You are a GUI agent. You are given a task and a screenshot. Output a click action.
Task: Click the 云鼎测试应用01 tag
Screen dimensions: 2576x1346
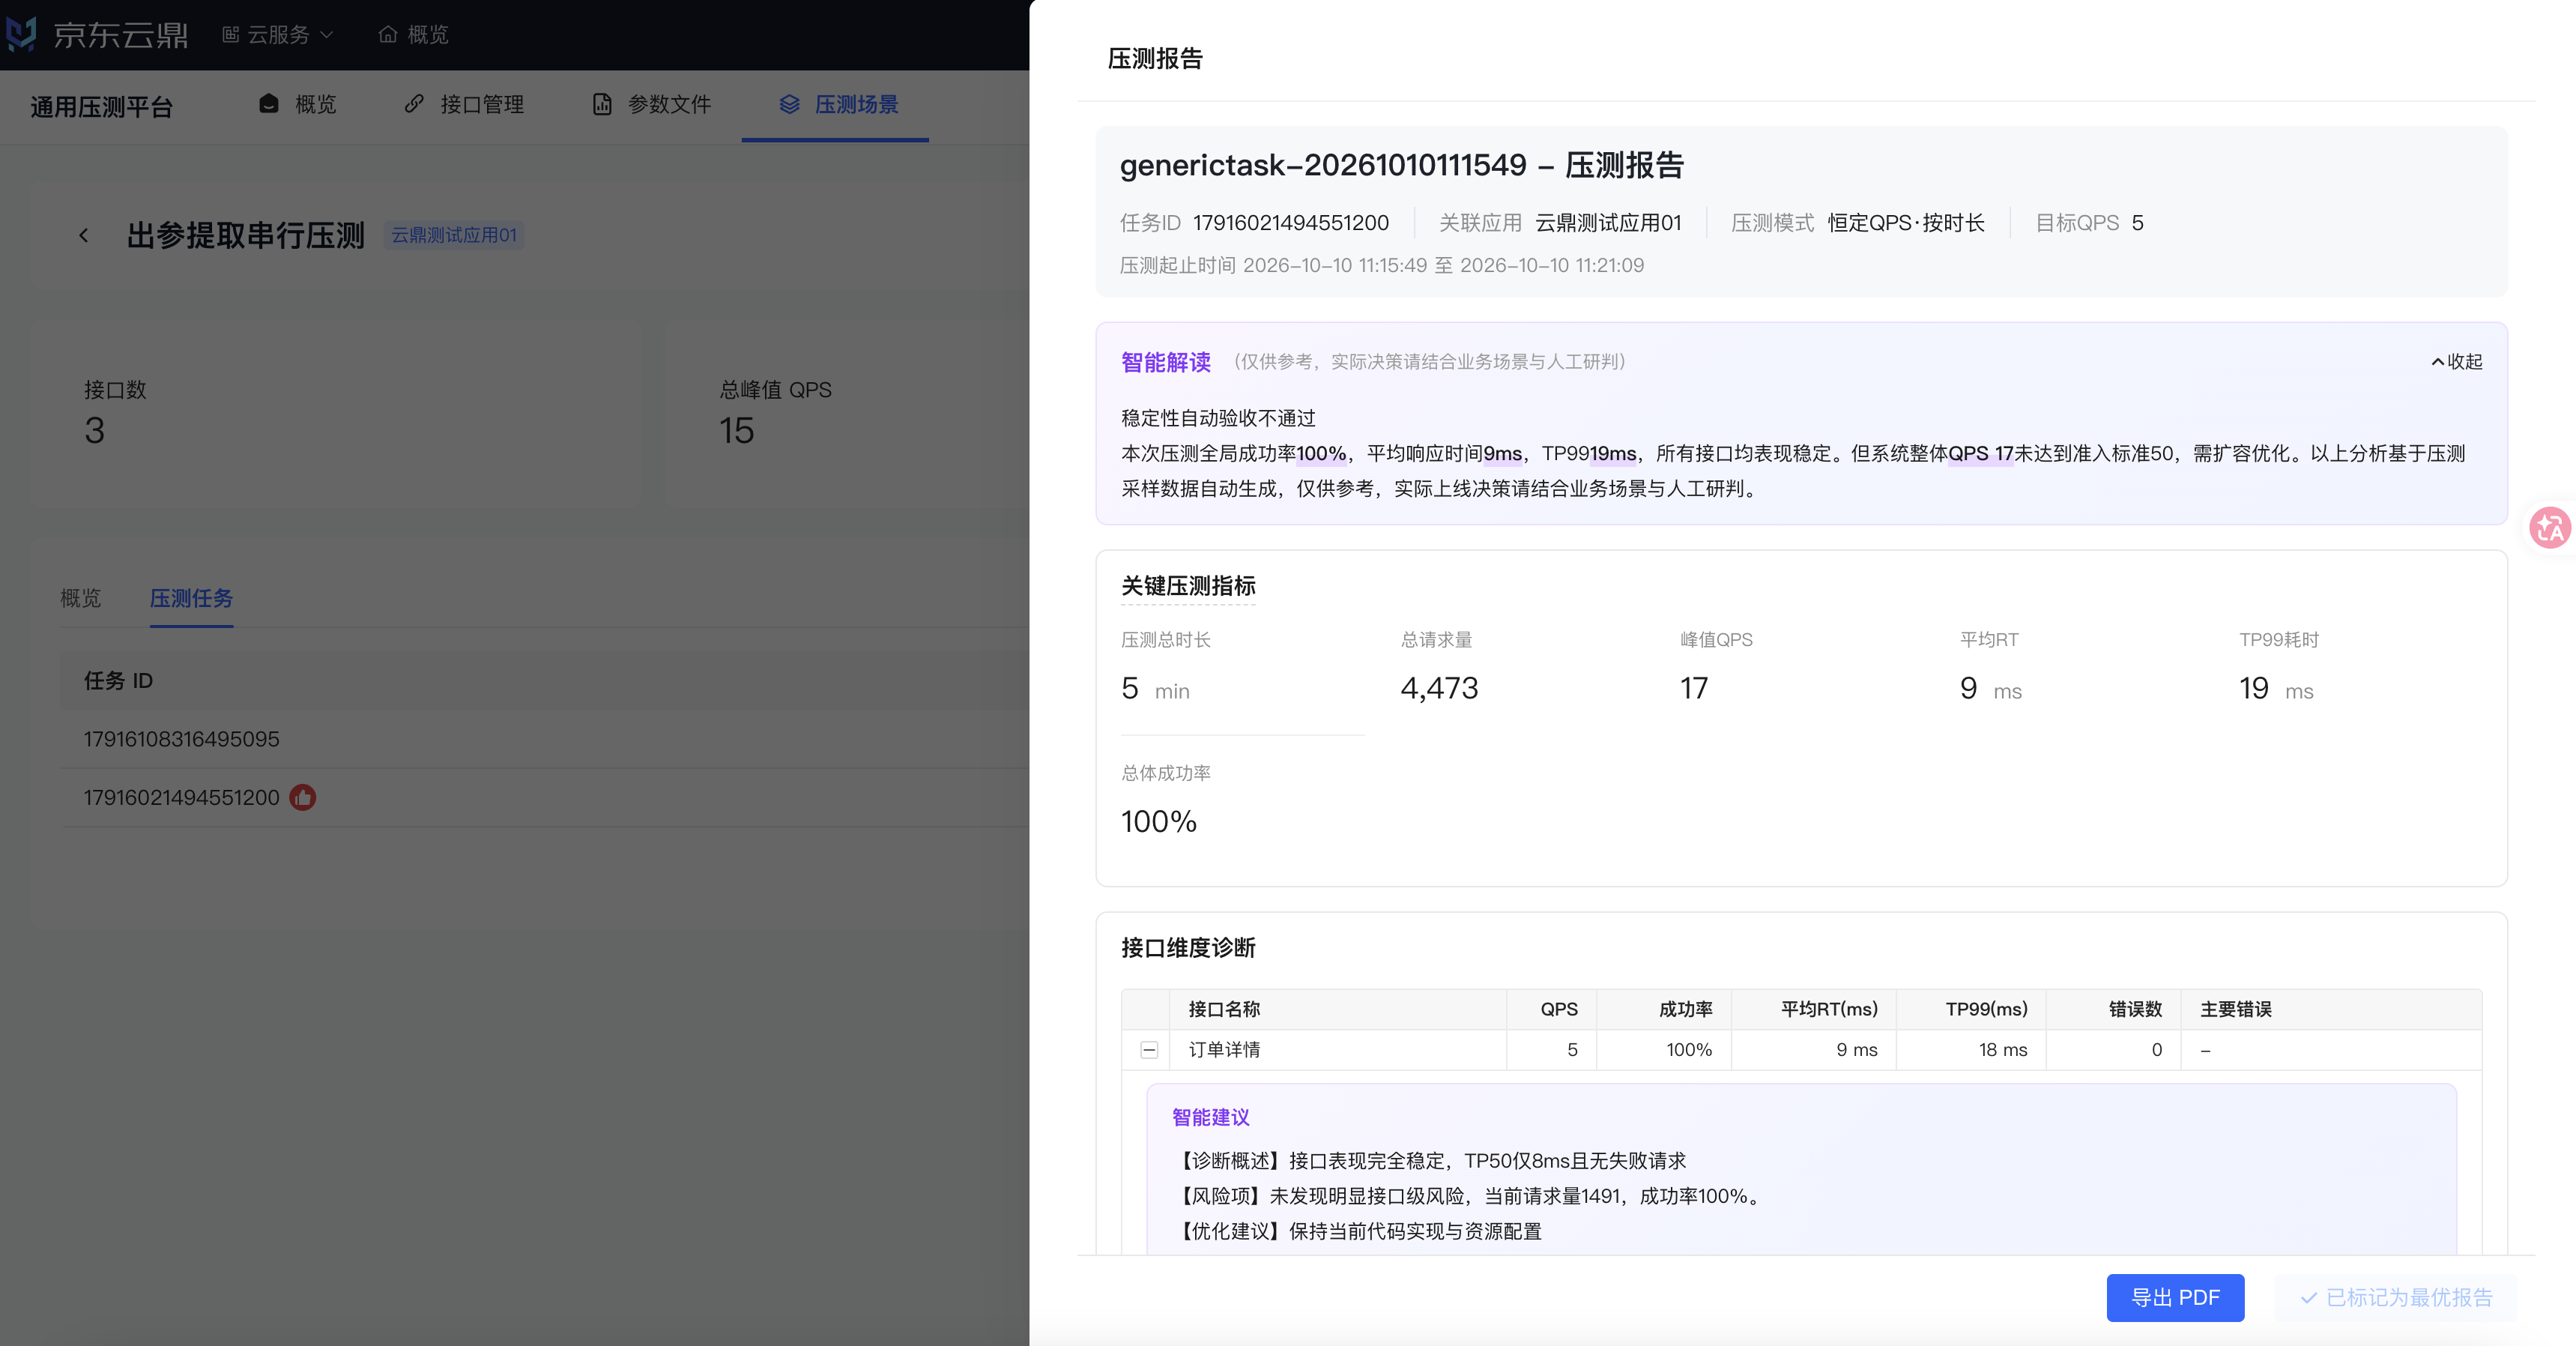tap(454, 235)
